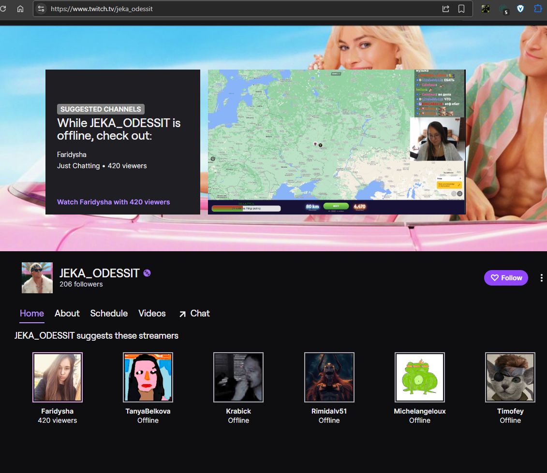Switch to the About tab
The height and width of the screenshot is (473, 547).
tap(67, 314)
